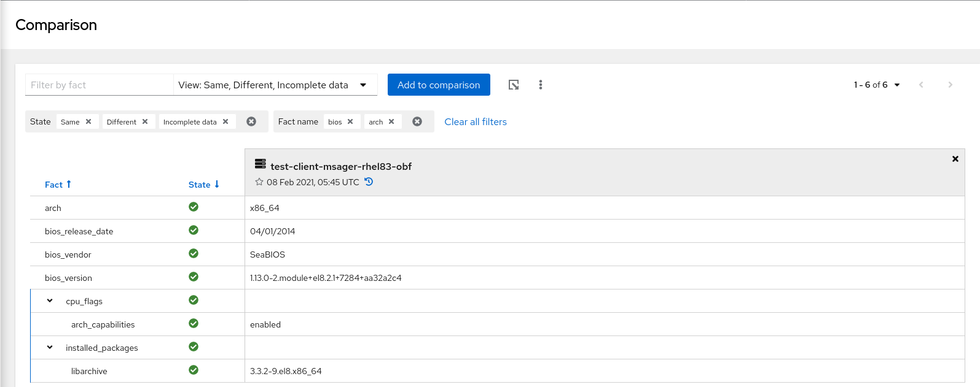Remove the 'arch' fact name chip
980x387 pixels.
pos(391,121)
